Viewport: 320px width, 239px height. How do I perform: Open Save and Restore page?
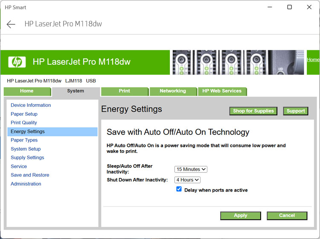[30, 175]
